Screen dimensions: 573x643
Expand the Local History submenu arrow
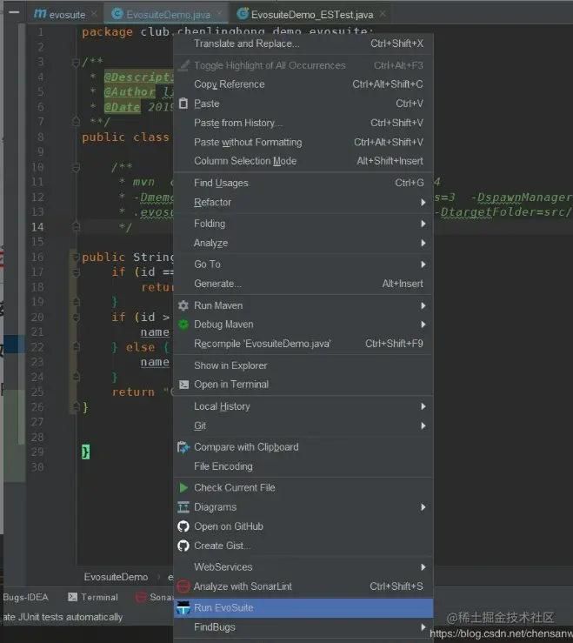(x=423, y=406)
